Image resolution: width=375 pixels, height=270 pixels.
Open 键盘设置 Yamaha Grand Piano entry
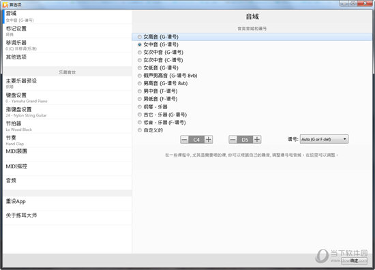(67, 97)
